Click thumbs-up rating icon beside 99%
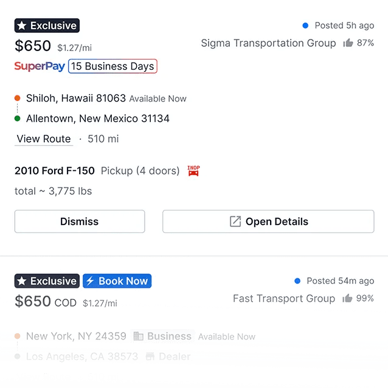This screenshot has width=388, height=388. (x=348, y=299)
